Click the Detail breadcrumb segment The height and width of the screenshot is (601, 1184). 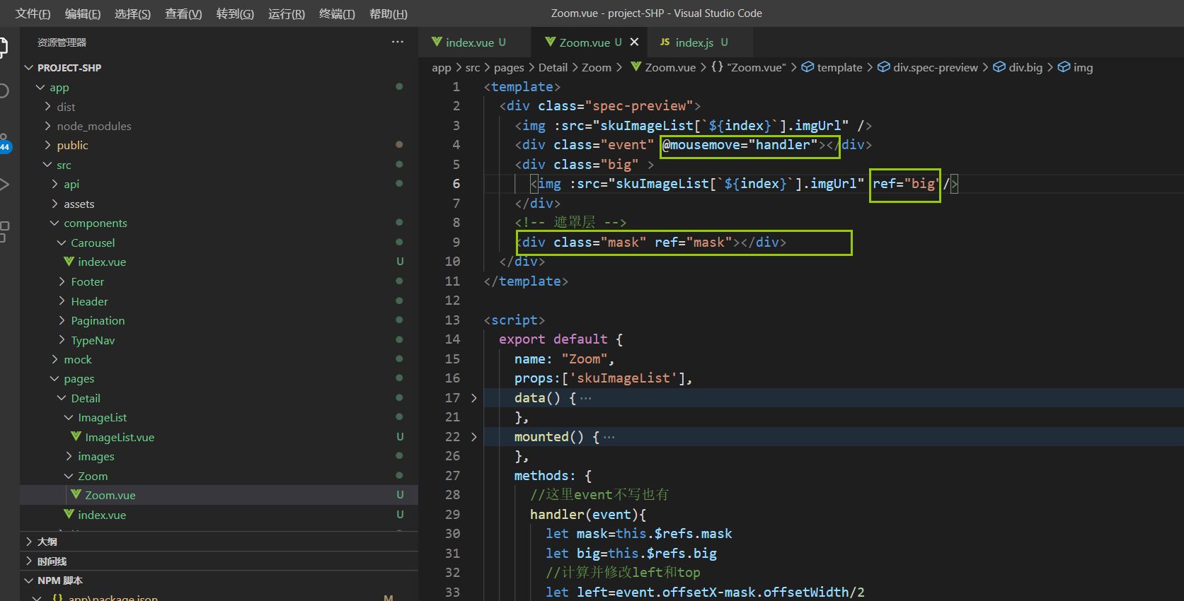[x=553, y=67]
